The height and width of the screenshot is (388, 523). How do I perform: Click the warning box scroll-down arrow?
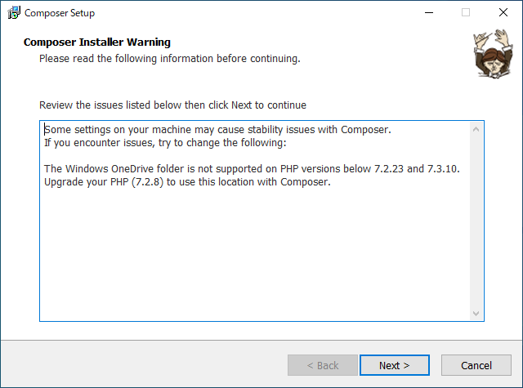(x=476, y=314)
